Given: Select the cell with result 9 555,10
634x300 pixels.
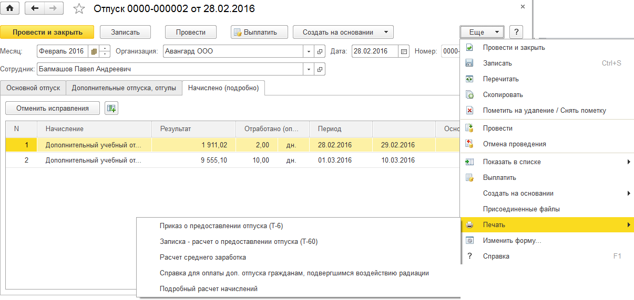Looking at the screenshot, I should pos(194,160).
